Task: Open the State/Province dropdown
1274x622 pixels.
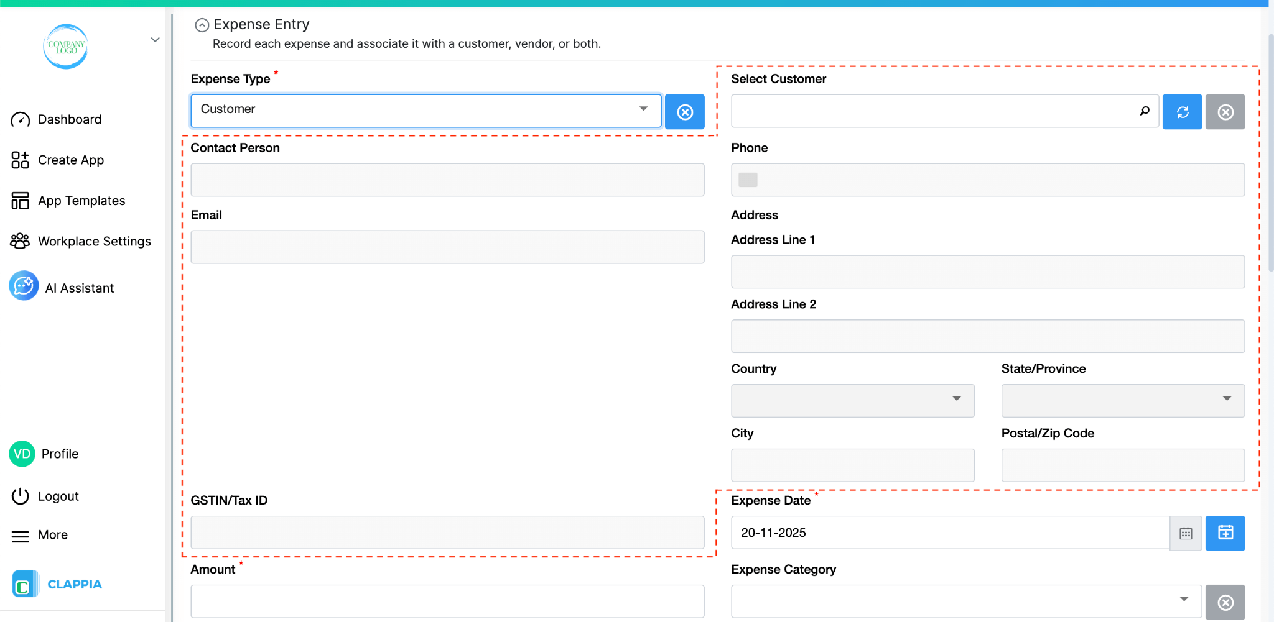Action: (1225, 400)
